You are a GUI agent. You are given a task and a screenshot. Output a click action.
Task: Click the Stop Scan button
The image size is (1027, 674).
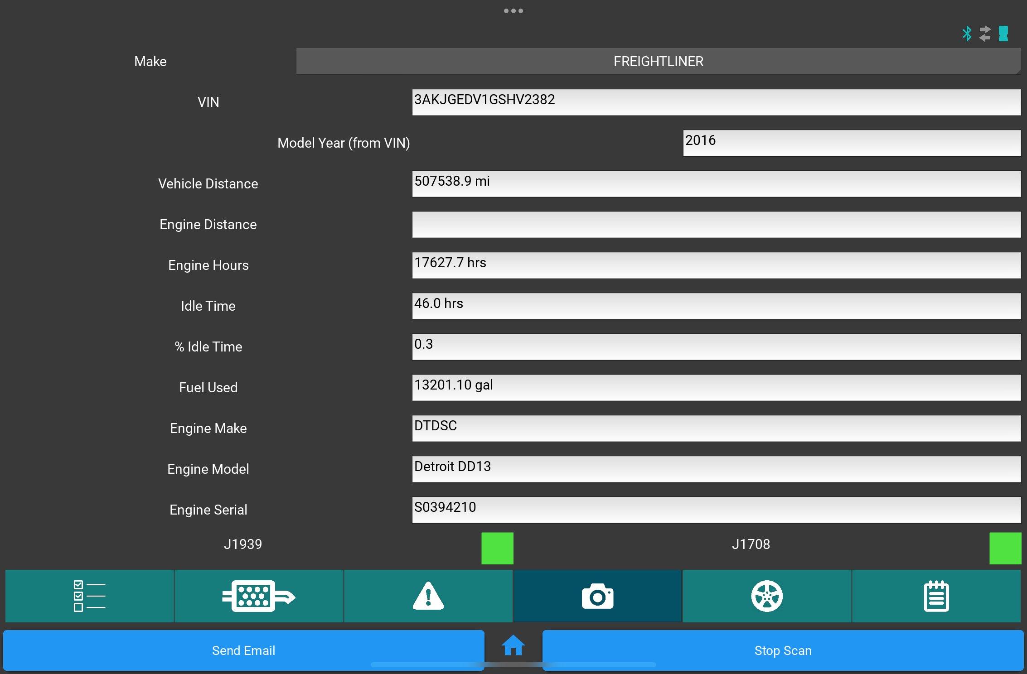782,650
